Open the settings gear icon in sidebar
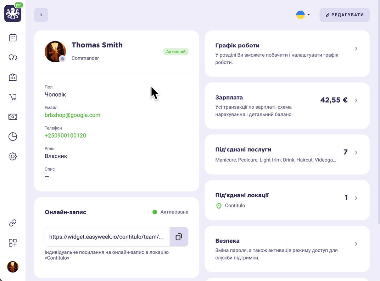This screenshot has height=281, width=380. pyautogui.click(x=13, y=156)
